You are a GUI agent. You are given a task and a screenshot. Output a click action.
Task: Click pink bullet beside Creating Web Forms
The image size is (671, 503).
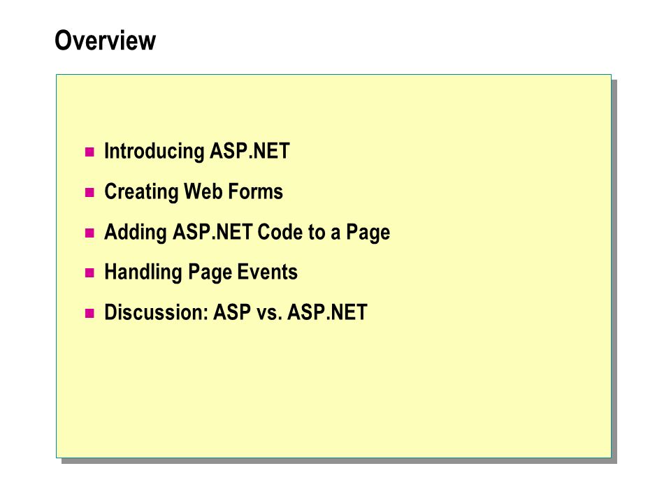click(89, 192)
